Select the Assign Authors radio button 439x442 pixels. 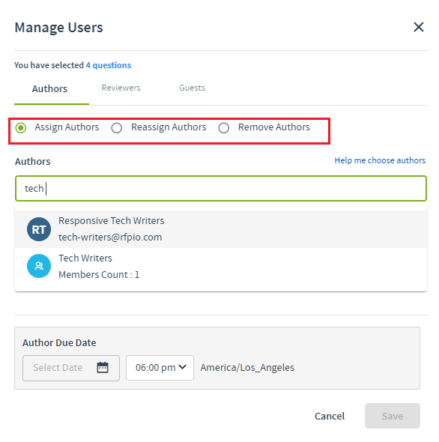(21, 128)
